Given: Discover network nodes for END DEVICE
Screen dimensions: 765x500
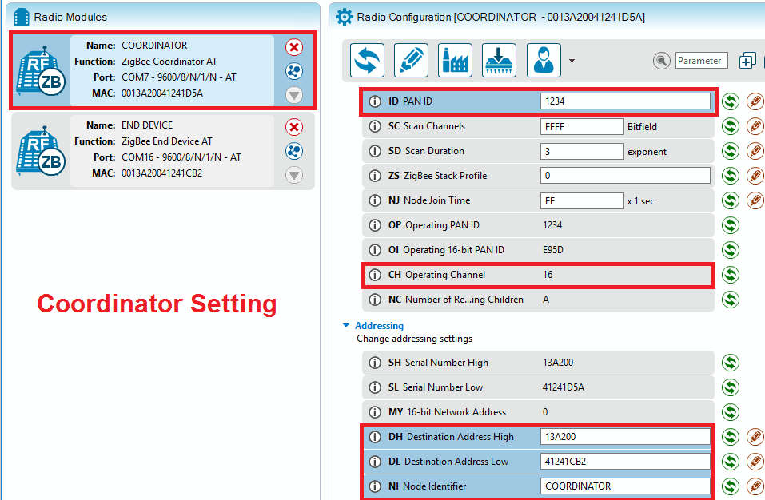Looking at the screenshot, I should [294, 151].
